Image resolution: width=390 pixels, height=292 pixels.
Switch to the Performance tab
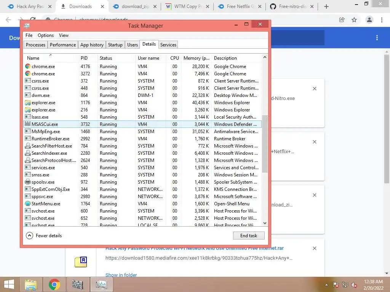(63, 45)
